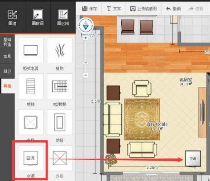
Task: Select the 空调 unit in the room
Action: (193, 159)
